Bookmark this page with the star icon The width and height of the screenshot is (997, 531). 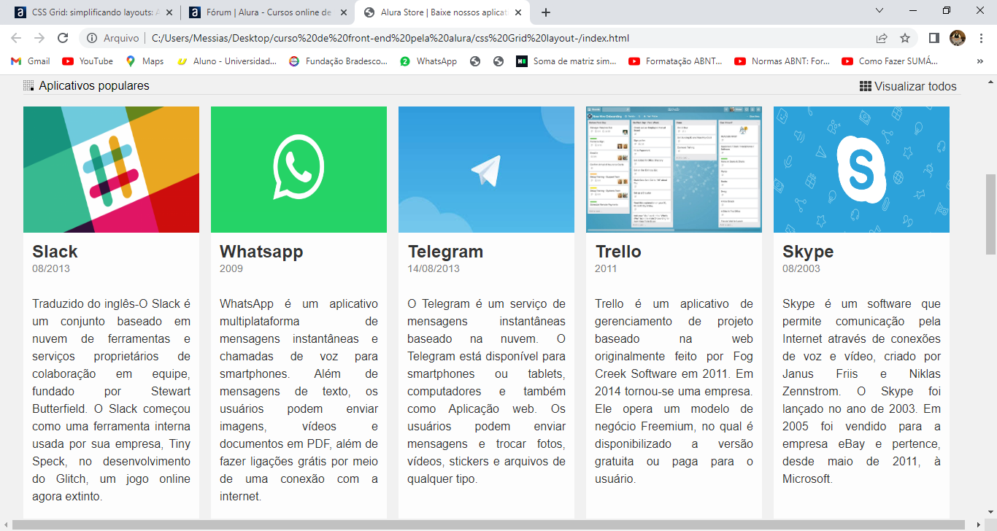click(x=905, y=38)
